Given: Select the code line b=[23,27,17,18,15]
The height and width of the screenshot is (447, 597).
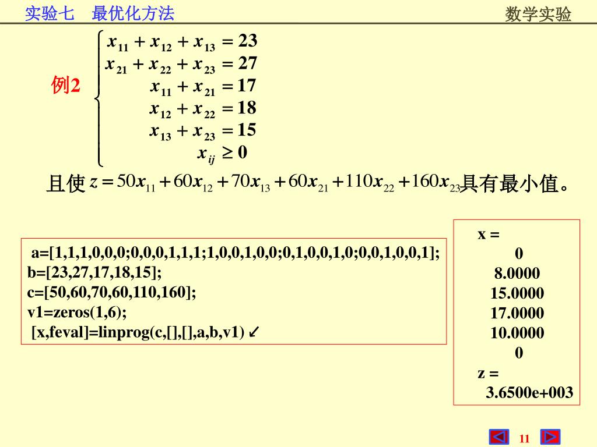Looking at the screenshot, I should (94, 272).
